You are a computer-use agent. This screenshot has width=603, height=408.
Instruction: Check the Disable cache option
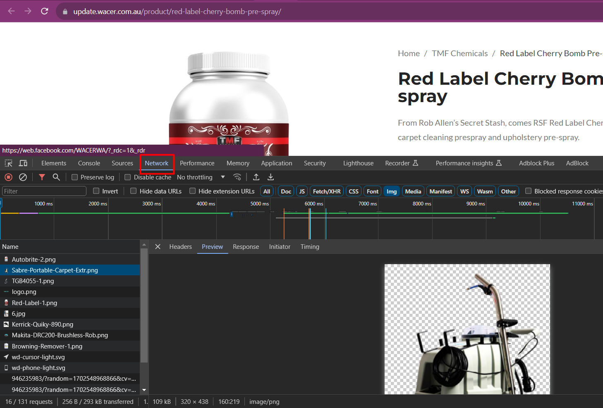[128, 177]
